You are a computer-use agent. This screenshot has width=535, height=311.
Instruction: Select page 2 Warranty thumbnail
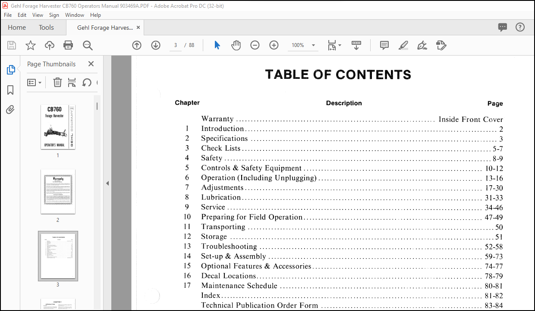58,192
